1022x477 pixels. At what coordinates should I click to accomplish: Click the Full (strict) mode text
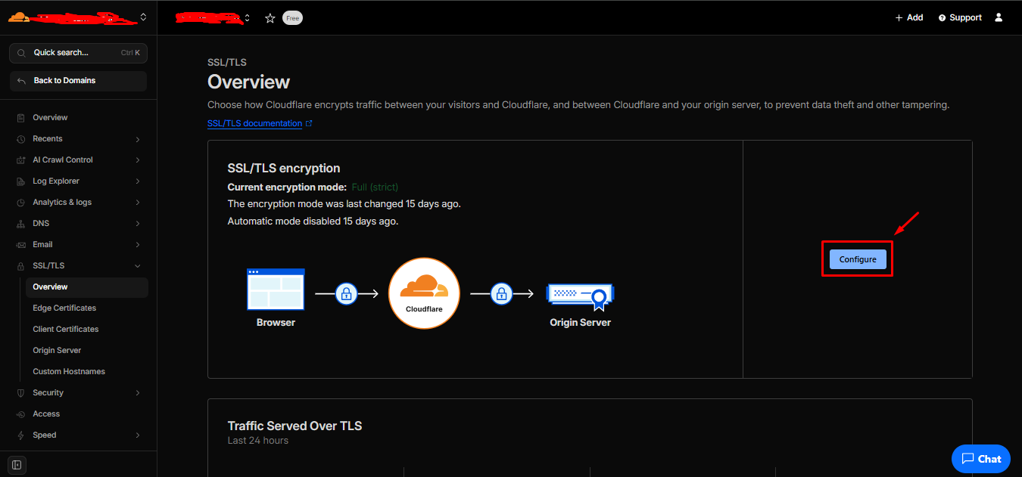[x=375, y=187]
